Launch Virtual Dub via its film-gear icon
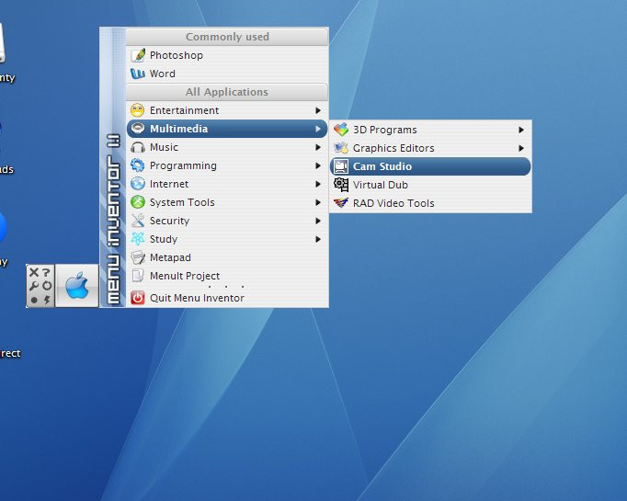Image resolution: width=627 pixels, height=501 pixels. (x=341, y=185)
